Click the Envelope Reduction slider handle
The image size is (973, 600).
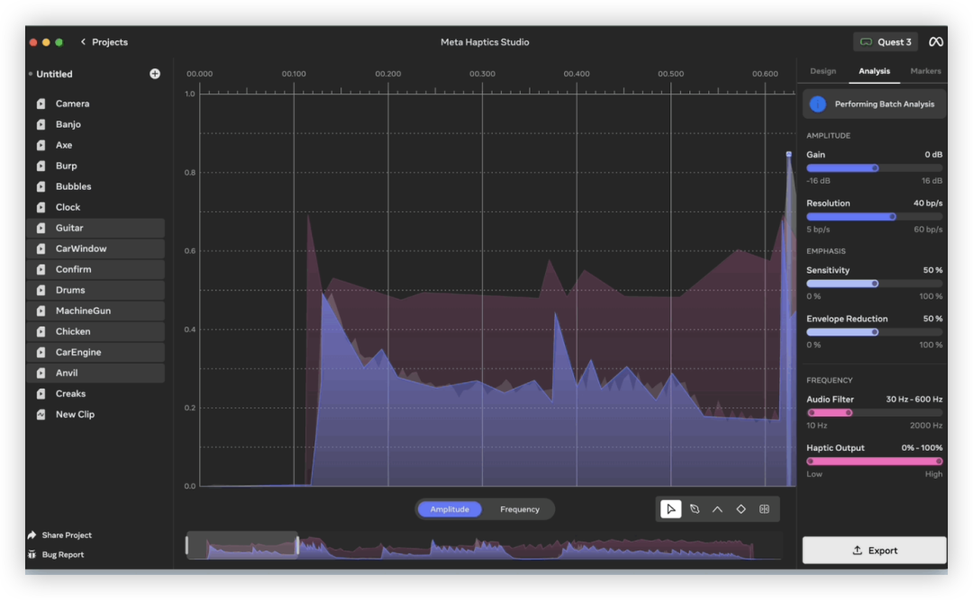875,332
